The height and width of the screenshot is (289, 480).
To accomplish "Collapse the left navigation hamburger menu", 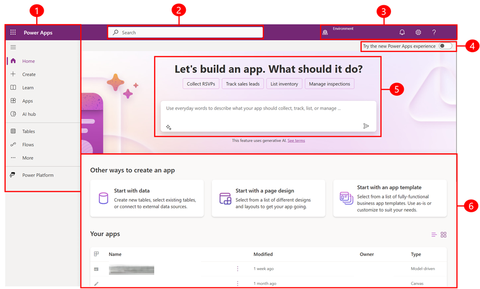I will click(13, 47).
